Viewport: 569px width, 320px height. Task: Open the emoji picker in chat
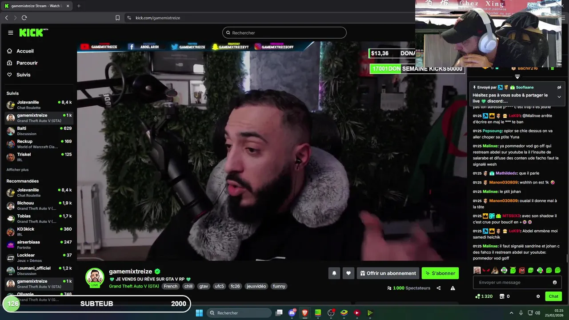(x=554, y=282)
